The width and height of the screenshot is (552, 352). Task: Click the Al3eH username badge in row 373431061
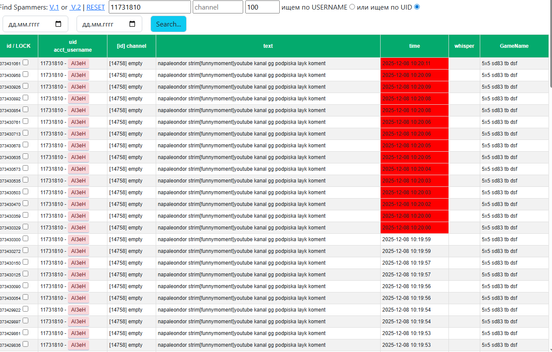coord(78,63)
